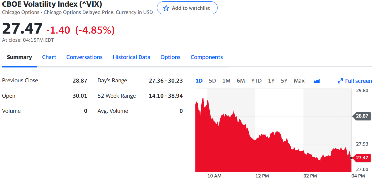Click the 12 PM axis label
Viewport: 372px width, 180px height.
tap(262, 176)
